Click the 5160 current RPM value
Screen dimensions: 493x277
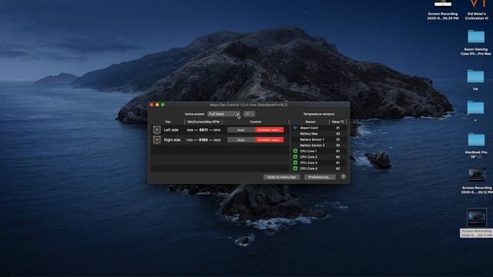203,140
